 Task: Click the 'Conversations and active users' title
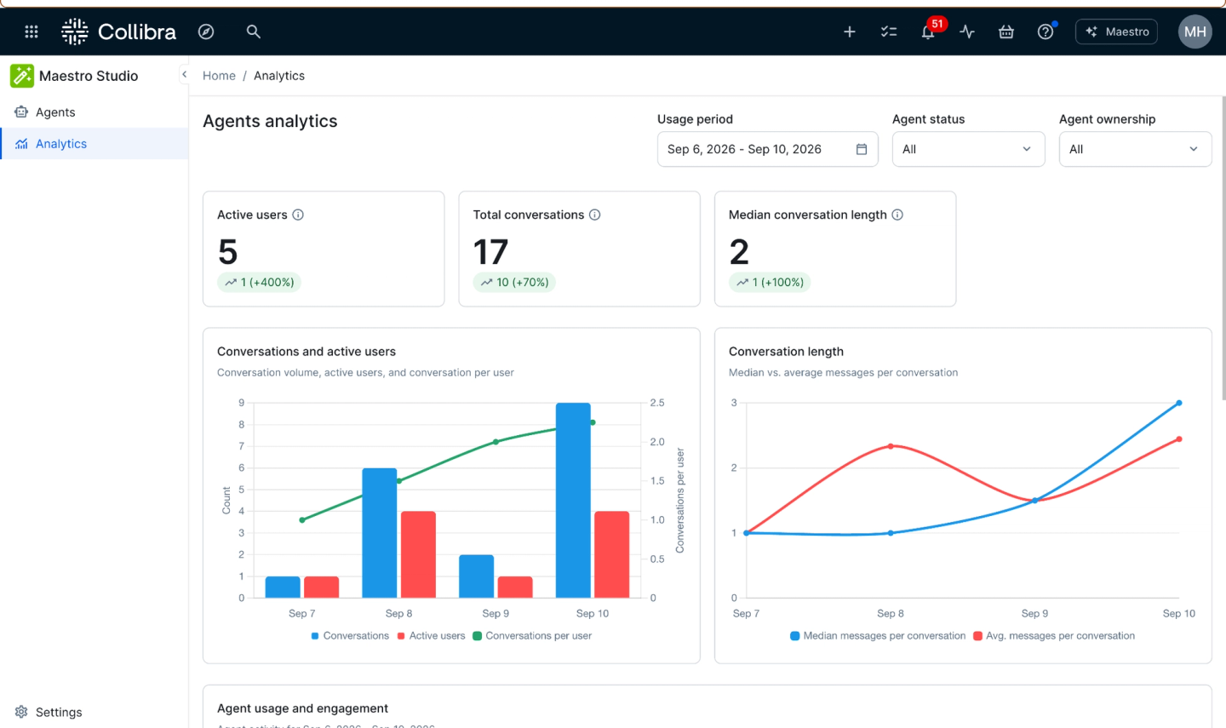tap(306, 352)
